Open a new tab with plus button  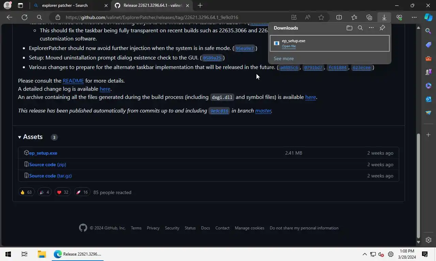coord(200,5)
